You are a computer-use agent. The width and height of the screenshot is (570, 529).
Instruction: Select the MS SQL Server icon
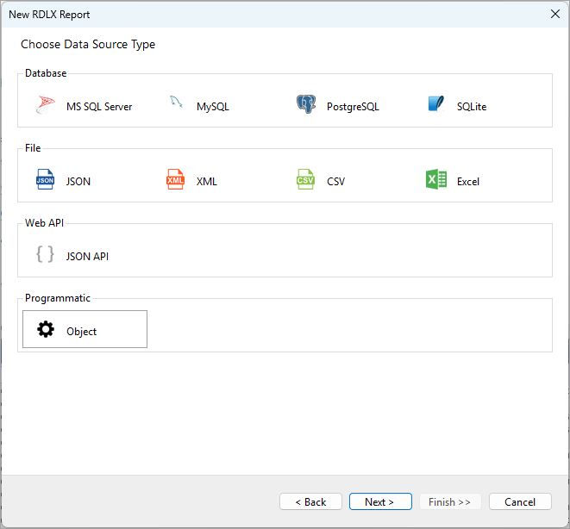(46, 104)
